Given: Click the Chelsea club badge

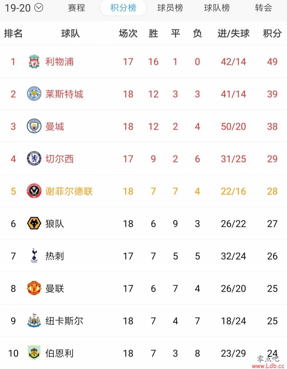Looking at the screenshot, I should coord(34,159).
